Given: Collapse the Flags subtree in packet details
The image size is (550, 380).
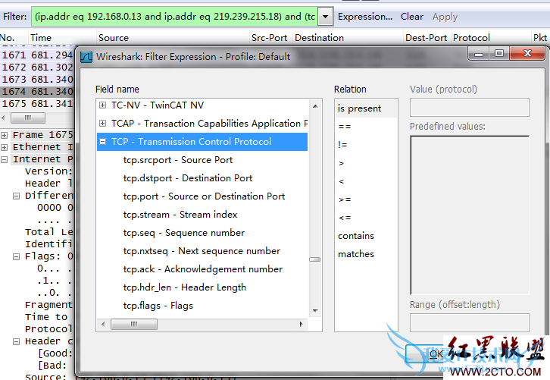Looking at the screenshot, I should (16, 256).
